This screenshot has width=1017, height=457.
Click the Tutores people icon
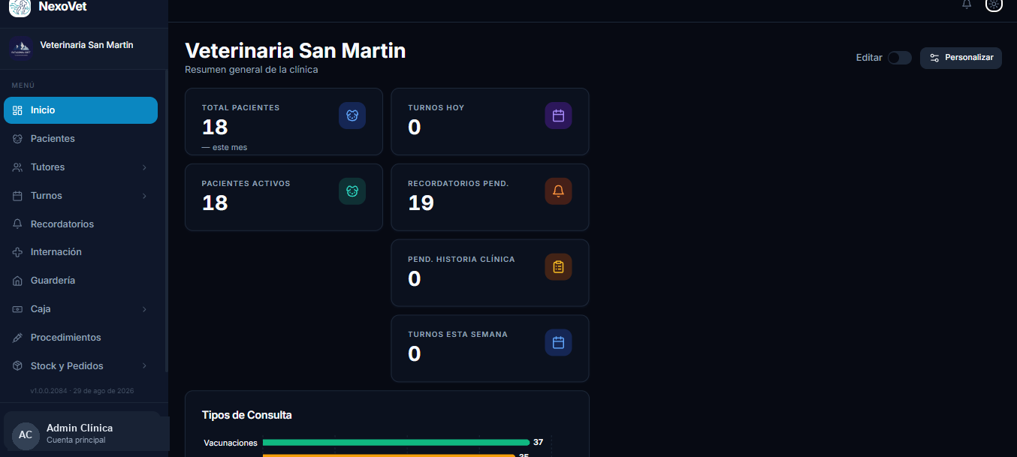(17, 167)
